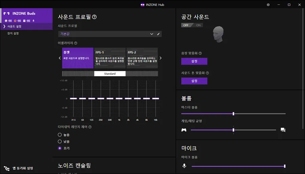
Task: Click the right earbud battery icon
Action: pos(19,21)
